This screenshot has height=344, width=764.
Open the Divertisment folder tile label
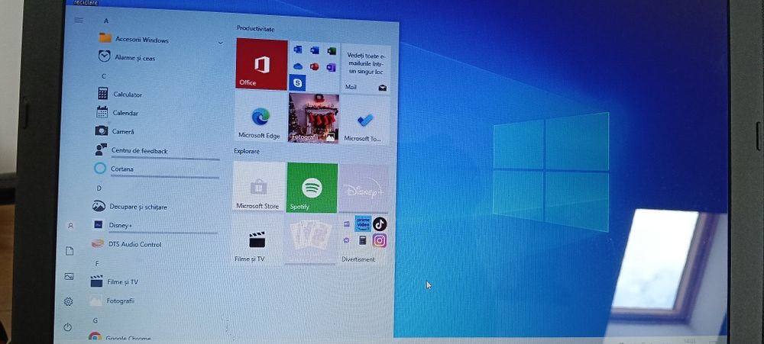pos(358,259)
